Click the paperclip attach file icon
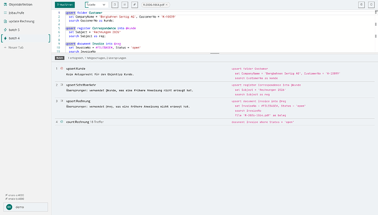The height and width of the screenshot is (215, 378). coord(135,4)
